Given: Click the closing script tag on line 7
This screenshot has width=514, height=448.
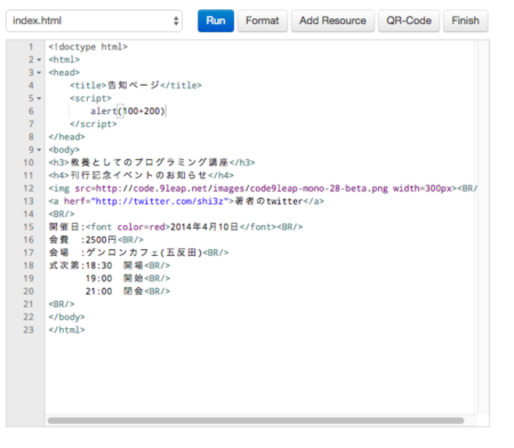Looking at the screenshot, I should pos(93,124).
